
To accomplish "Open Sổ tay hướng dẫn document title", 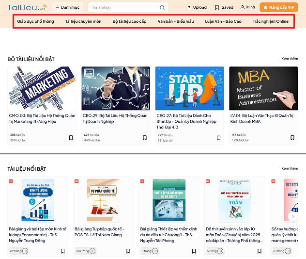I will tap(285, 235).
